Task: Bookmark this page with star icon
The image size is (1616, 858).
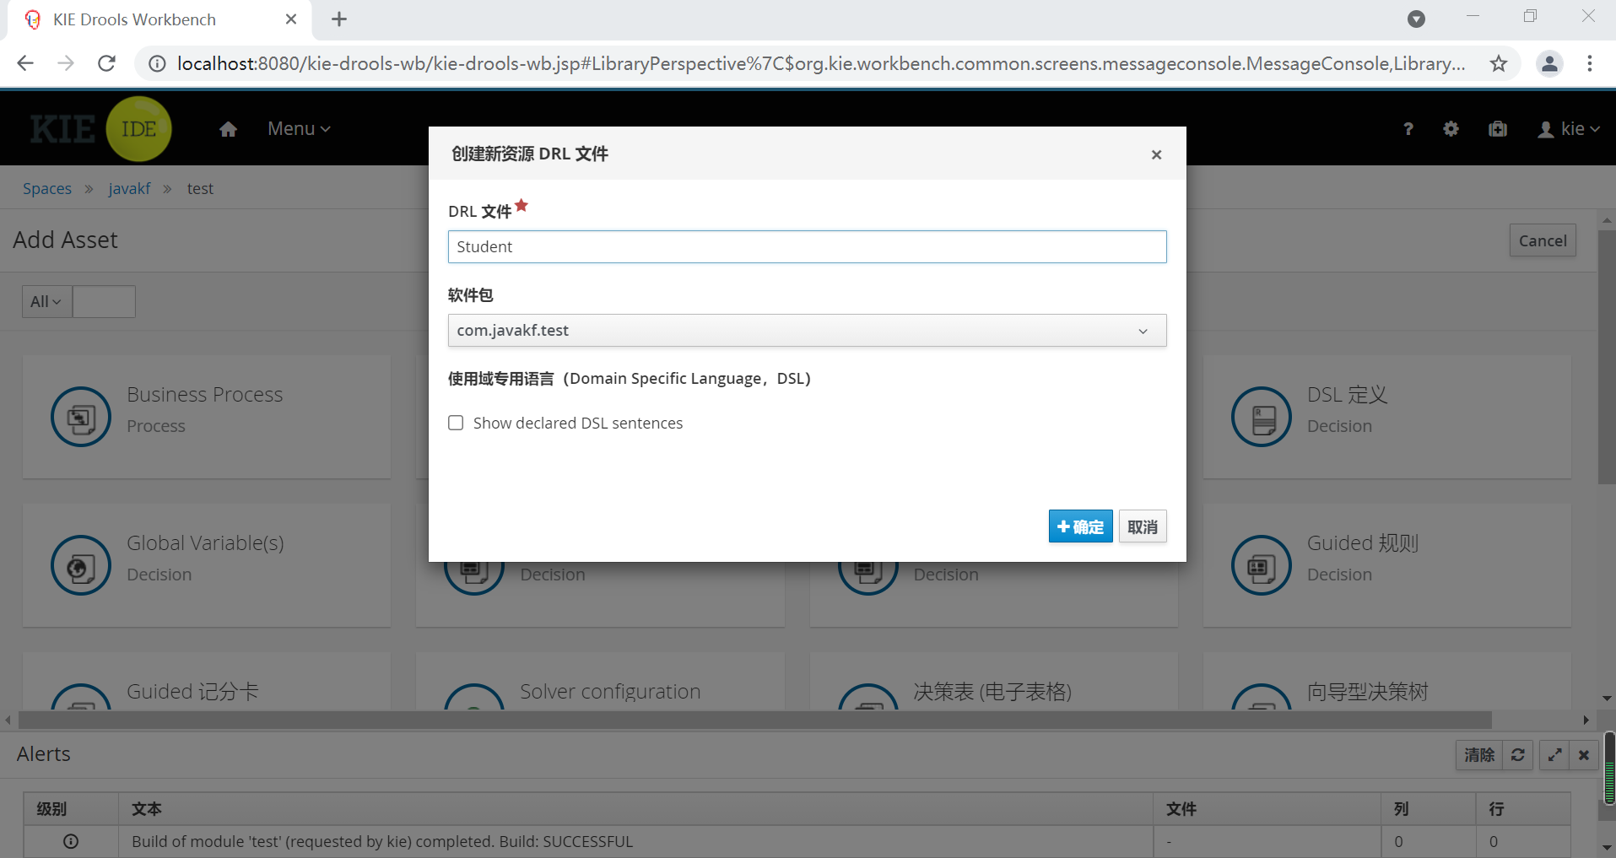Action: tap(1499, 63)
